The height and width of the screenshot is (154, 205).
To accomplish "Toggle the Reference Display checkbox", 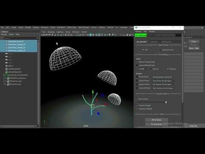I will [x=137, y=109].
